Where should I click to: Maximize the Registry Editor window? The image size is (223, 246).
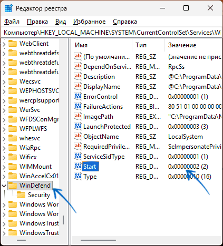pyautogui.click(x=186, y=8)
